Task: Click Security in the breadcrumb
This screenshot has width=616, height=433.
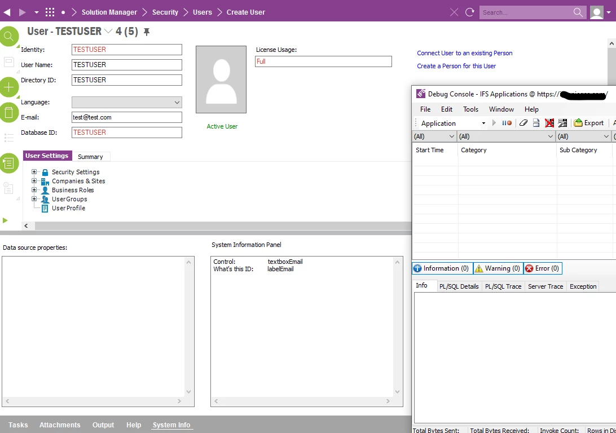Action: click(x=165, y=12)
